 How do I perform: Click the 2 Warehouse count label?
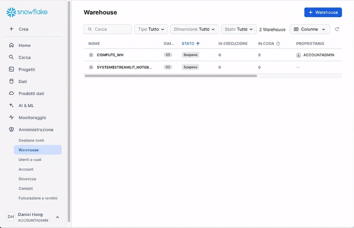272,29
